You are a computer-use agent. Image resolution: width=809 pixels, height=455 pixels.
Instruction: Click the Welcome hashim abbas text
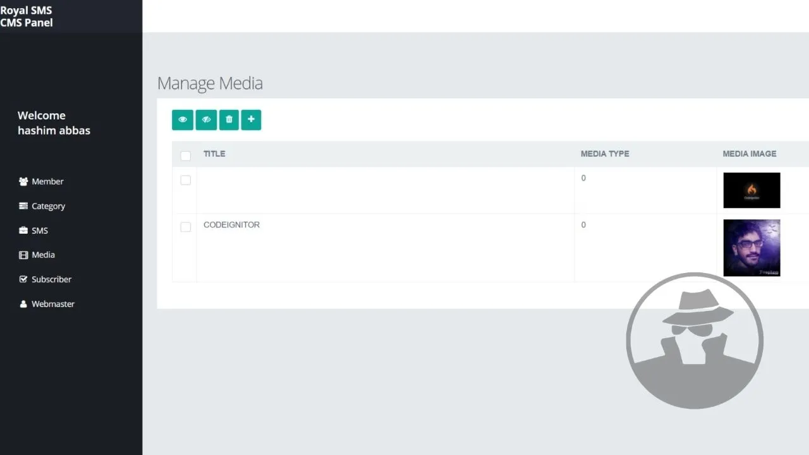(54, 123)
